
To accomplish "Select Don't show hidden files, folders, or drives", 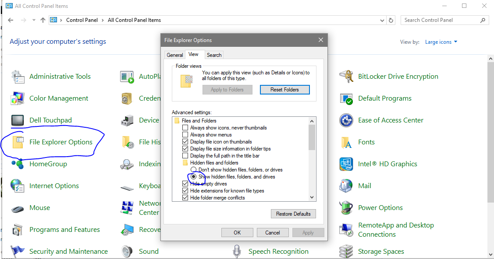I will 193,170.
